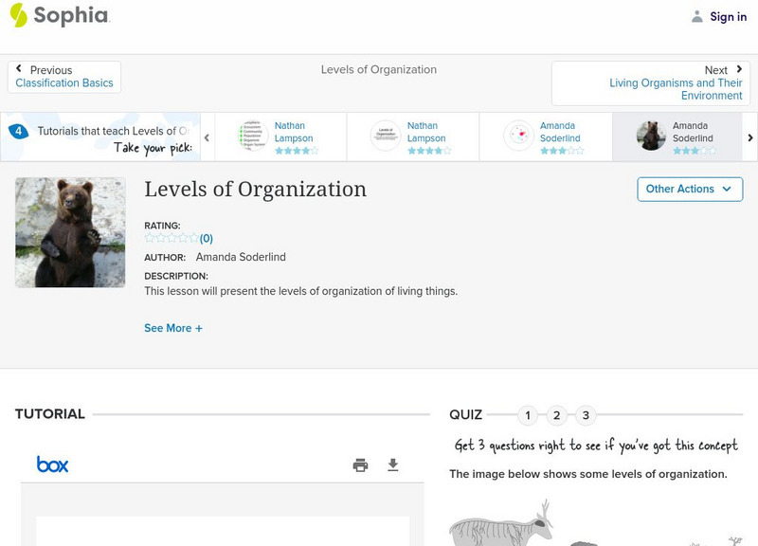Image resolution: width=758 pixels, height=546 pixels.
Task: Click the star rating icons
Action: click(171, 239)
